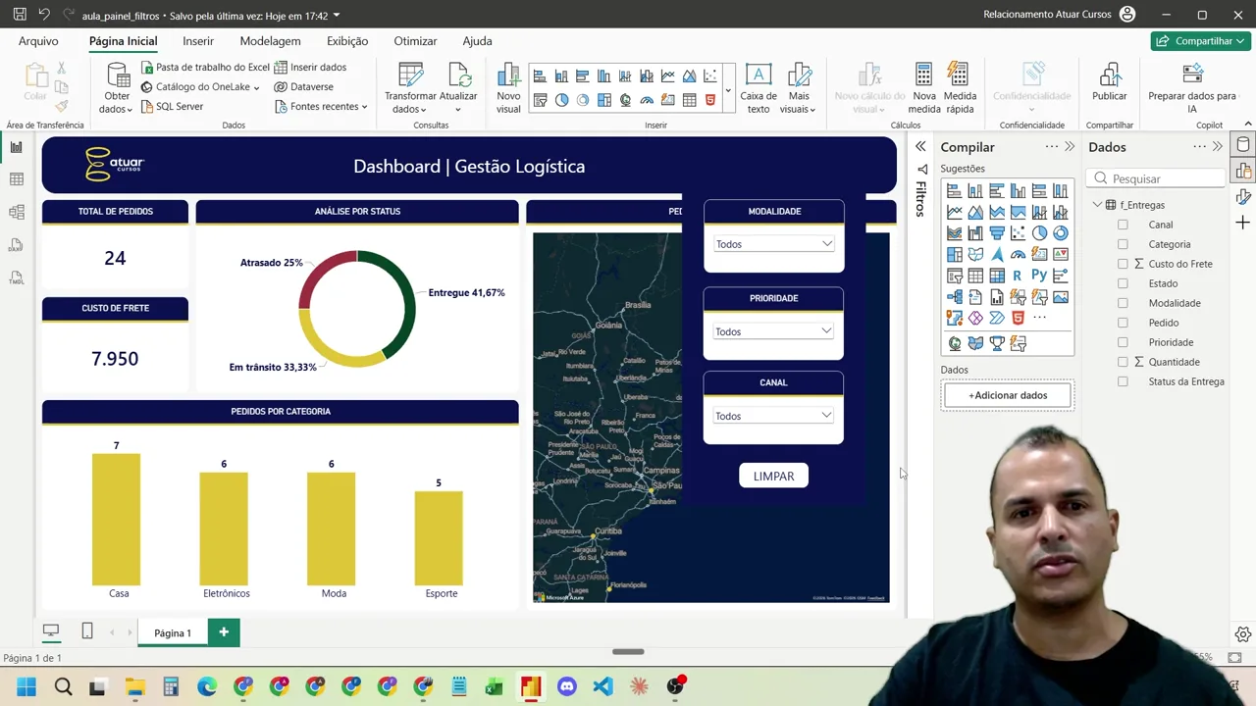The image size is (1256, 706).
Task: Check the Canal field checkbox
Action: pos(1123,225)
